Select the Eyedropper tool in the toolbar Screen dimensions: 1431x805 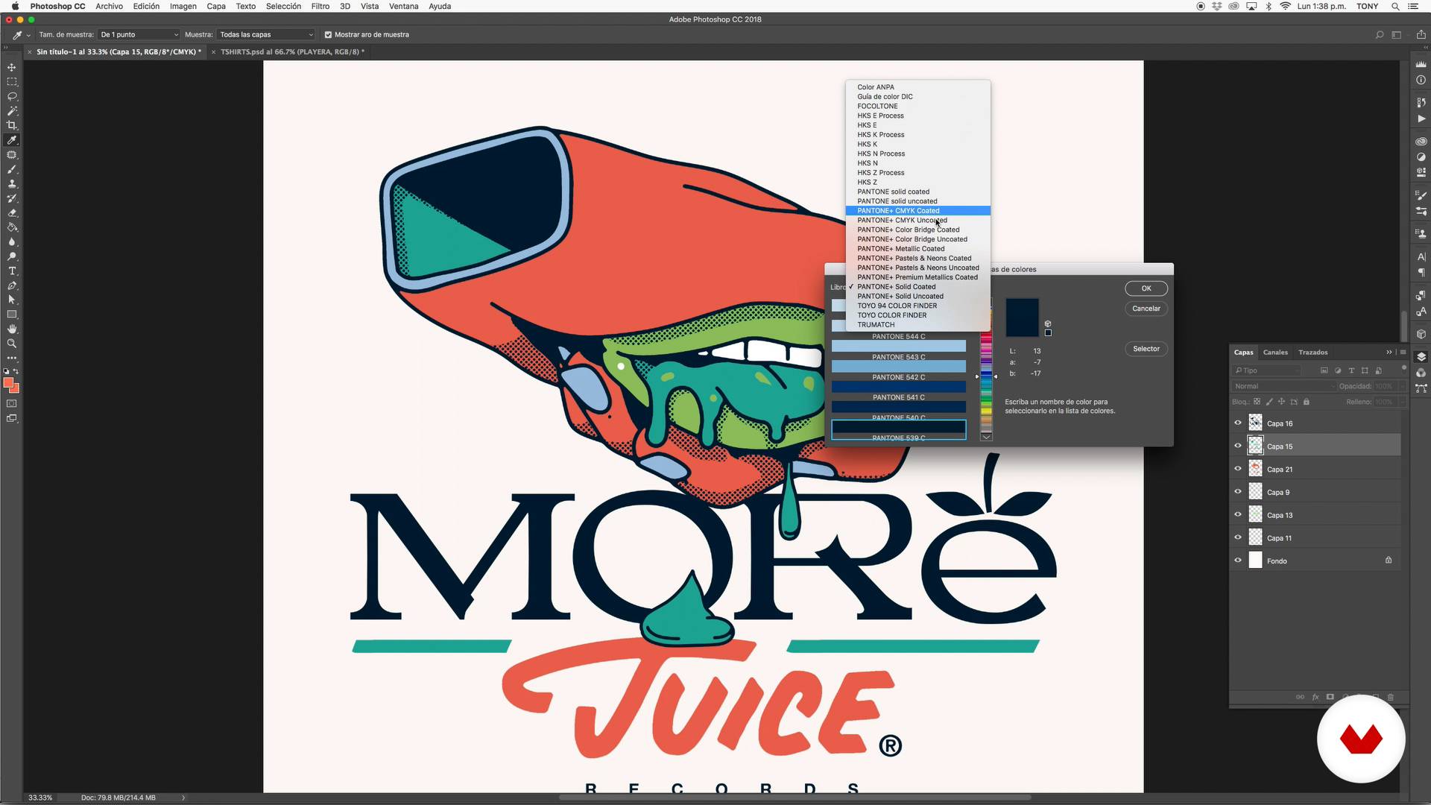(x=12, y=140)
